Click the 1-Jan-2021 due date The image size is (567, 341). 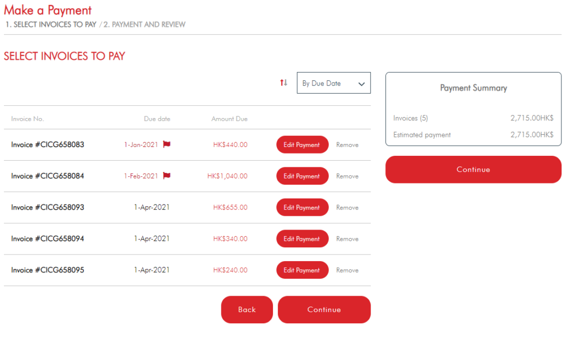point(141,145)
